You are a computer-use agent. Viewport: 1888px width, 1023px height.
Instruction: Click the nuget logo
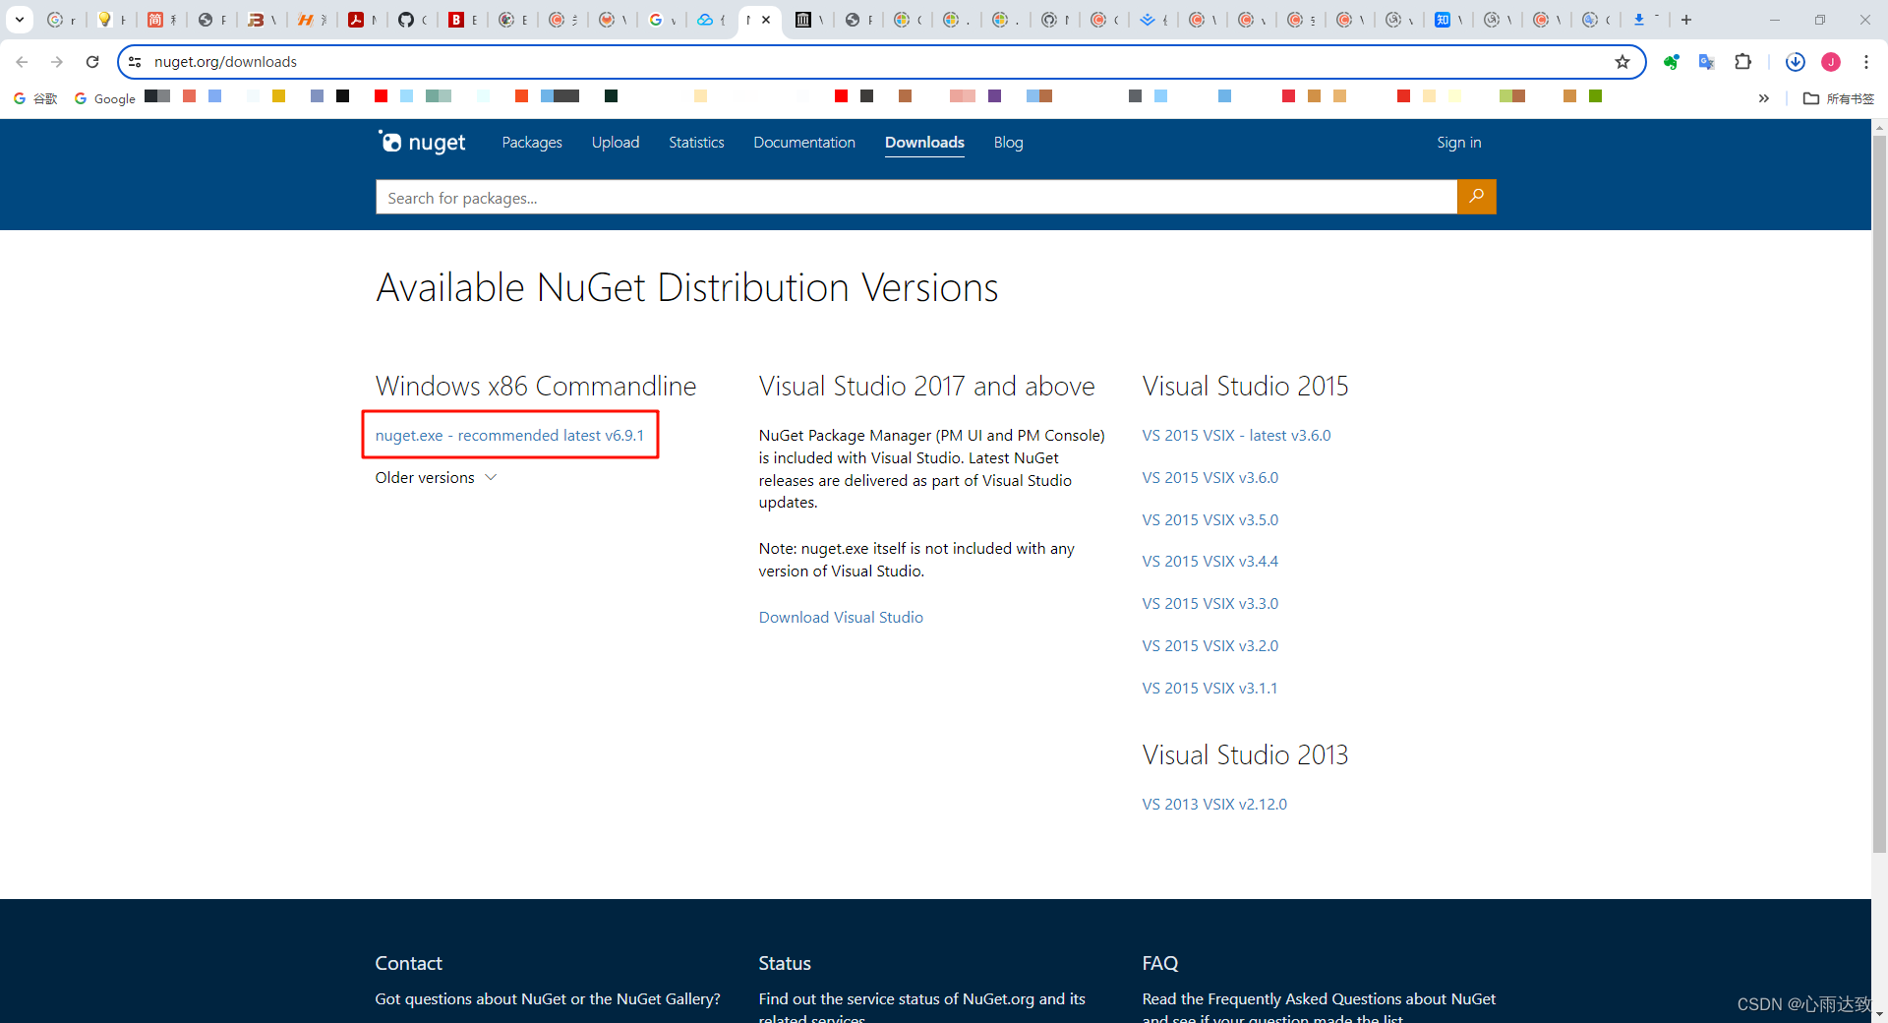coord(423,143)
